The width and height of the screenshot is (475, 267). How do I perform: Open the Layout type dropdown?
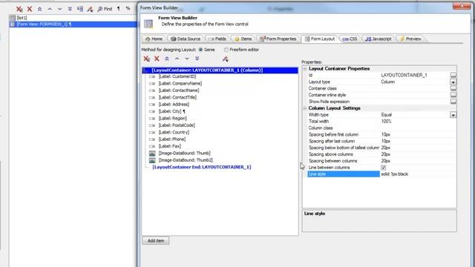click(x=453, y=82)
